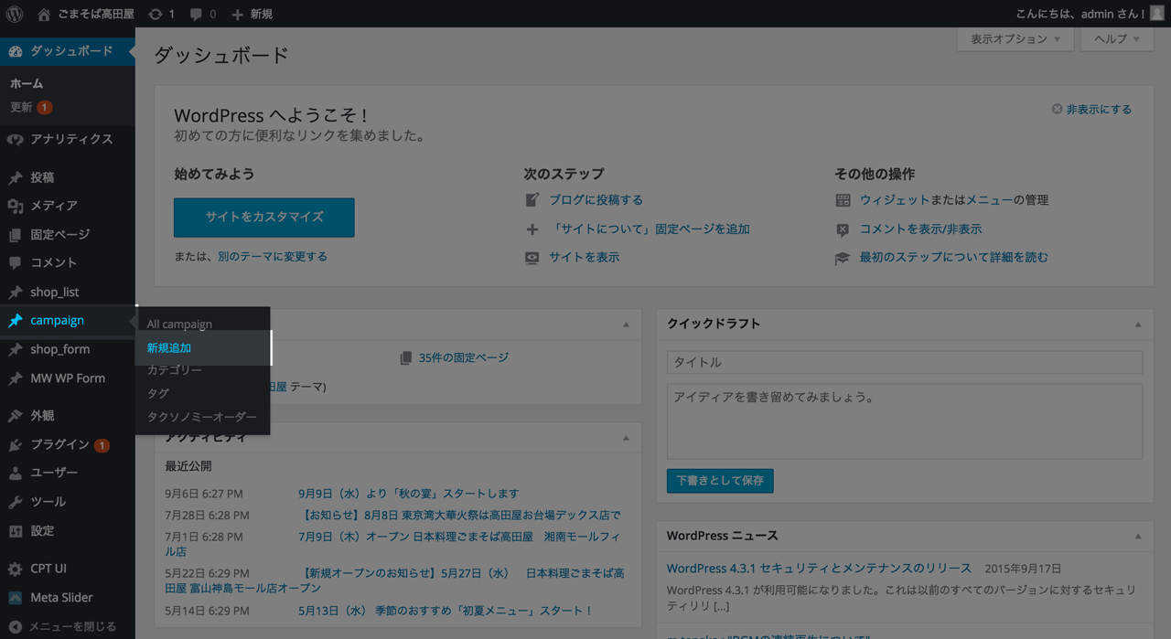The width and height of the screenshot is (1171, 639).
Task: Open the site home icon in admin bar
Action: pos(44,14)
